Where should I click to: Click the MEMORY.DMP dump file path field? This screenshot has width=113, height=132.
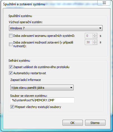pos(42,100)
